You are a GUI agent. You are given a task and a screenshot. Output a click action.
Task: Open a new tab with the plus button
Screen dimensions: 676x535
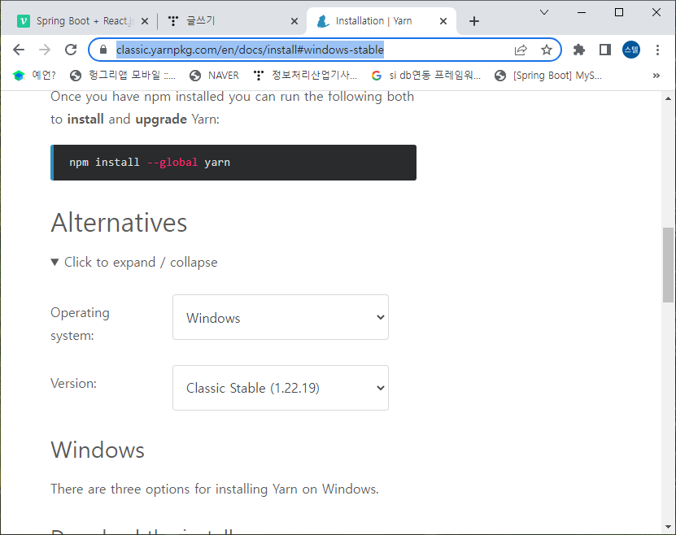[474, 21]
